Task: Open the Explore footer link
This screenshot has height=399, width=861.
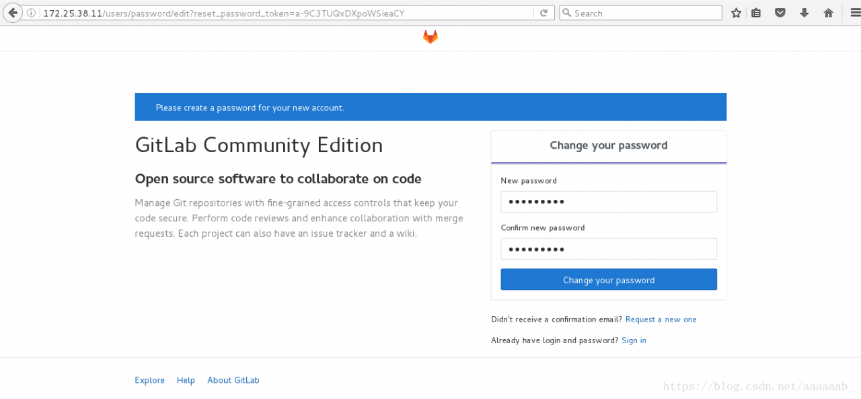Action: coord(149,380)
